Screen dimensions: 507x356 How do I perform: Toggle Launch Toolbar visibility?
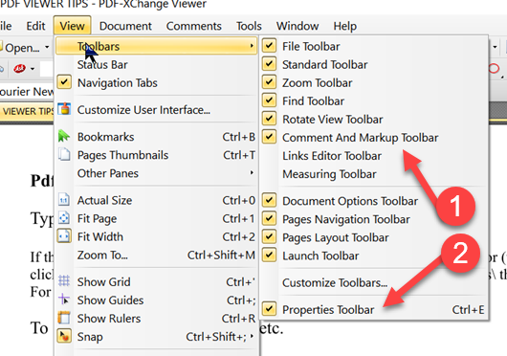(x=269, y=255)
